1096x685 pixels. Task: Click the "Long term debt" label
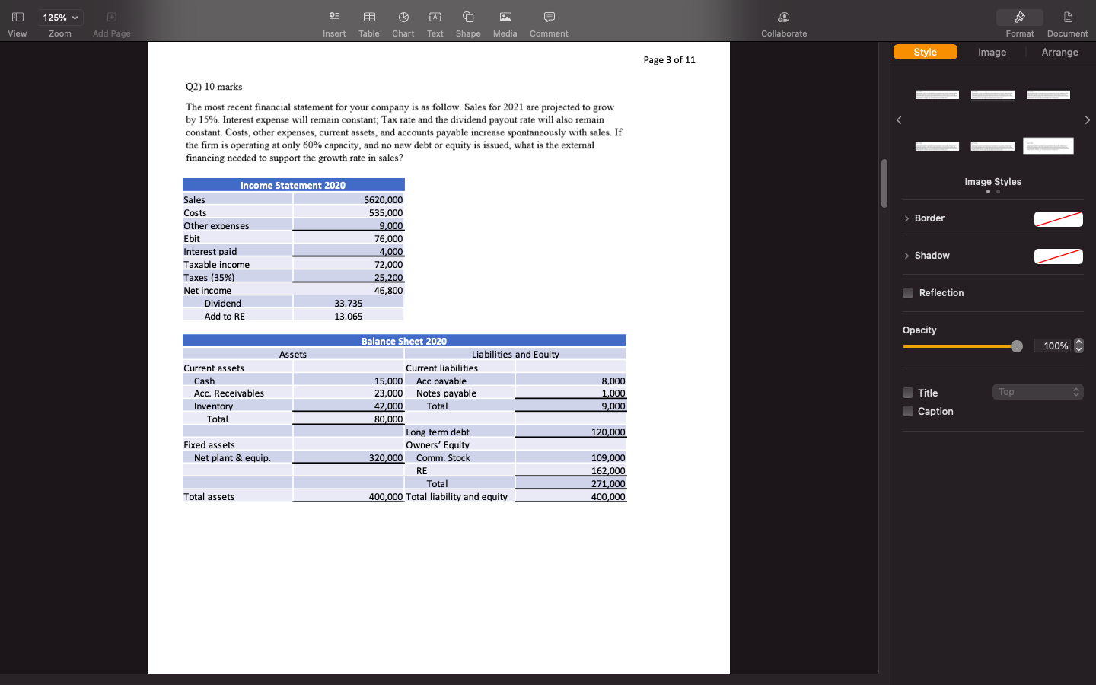[x=438, y=432]
